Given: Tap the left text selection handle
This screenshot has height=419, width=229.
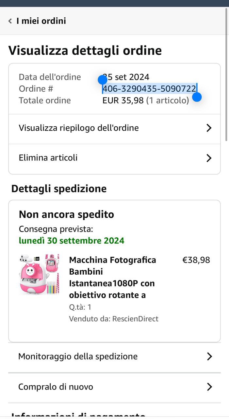Looking at the screenshot, I should pyautogui.click(x=103, y=80).
